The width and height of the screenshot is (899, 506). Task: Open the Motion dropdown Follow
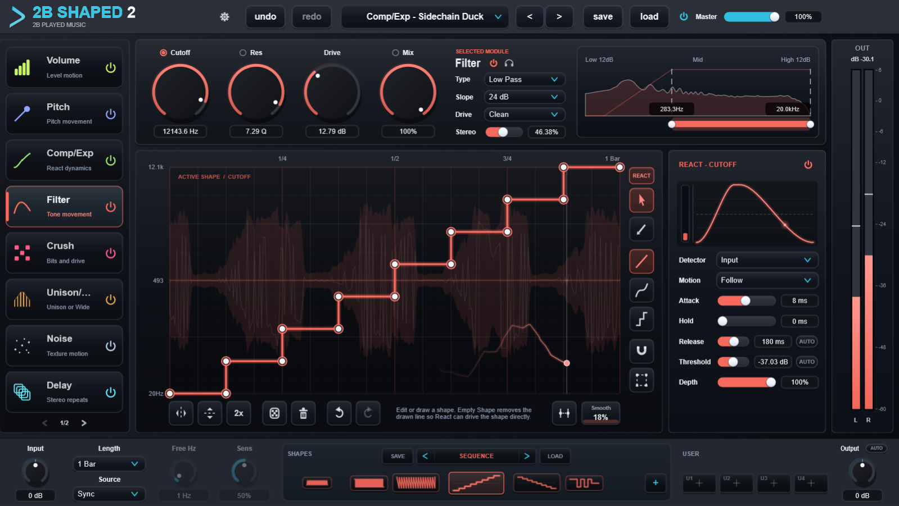point(767,280)
